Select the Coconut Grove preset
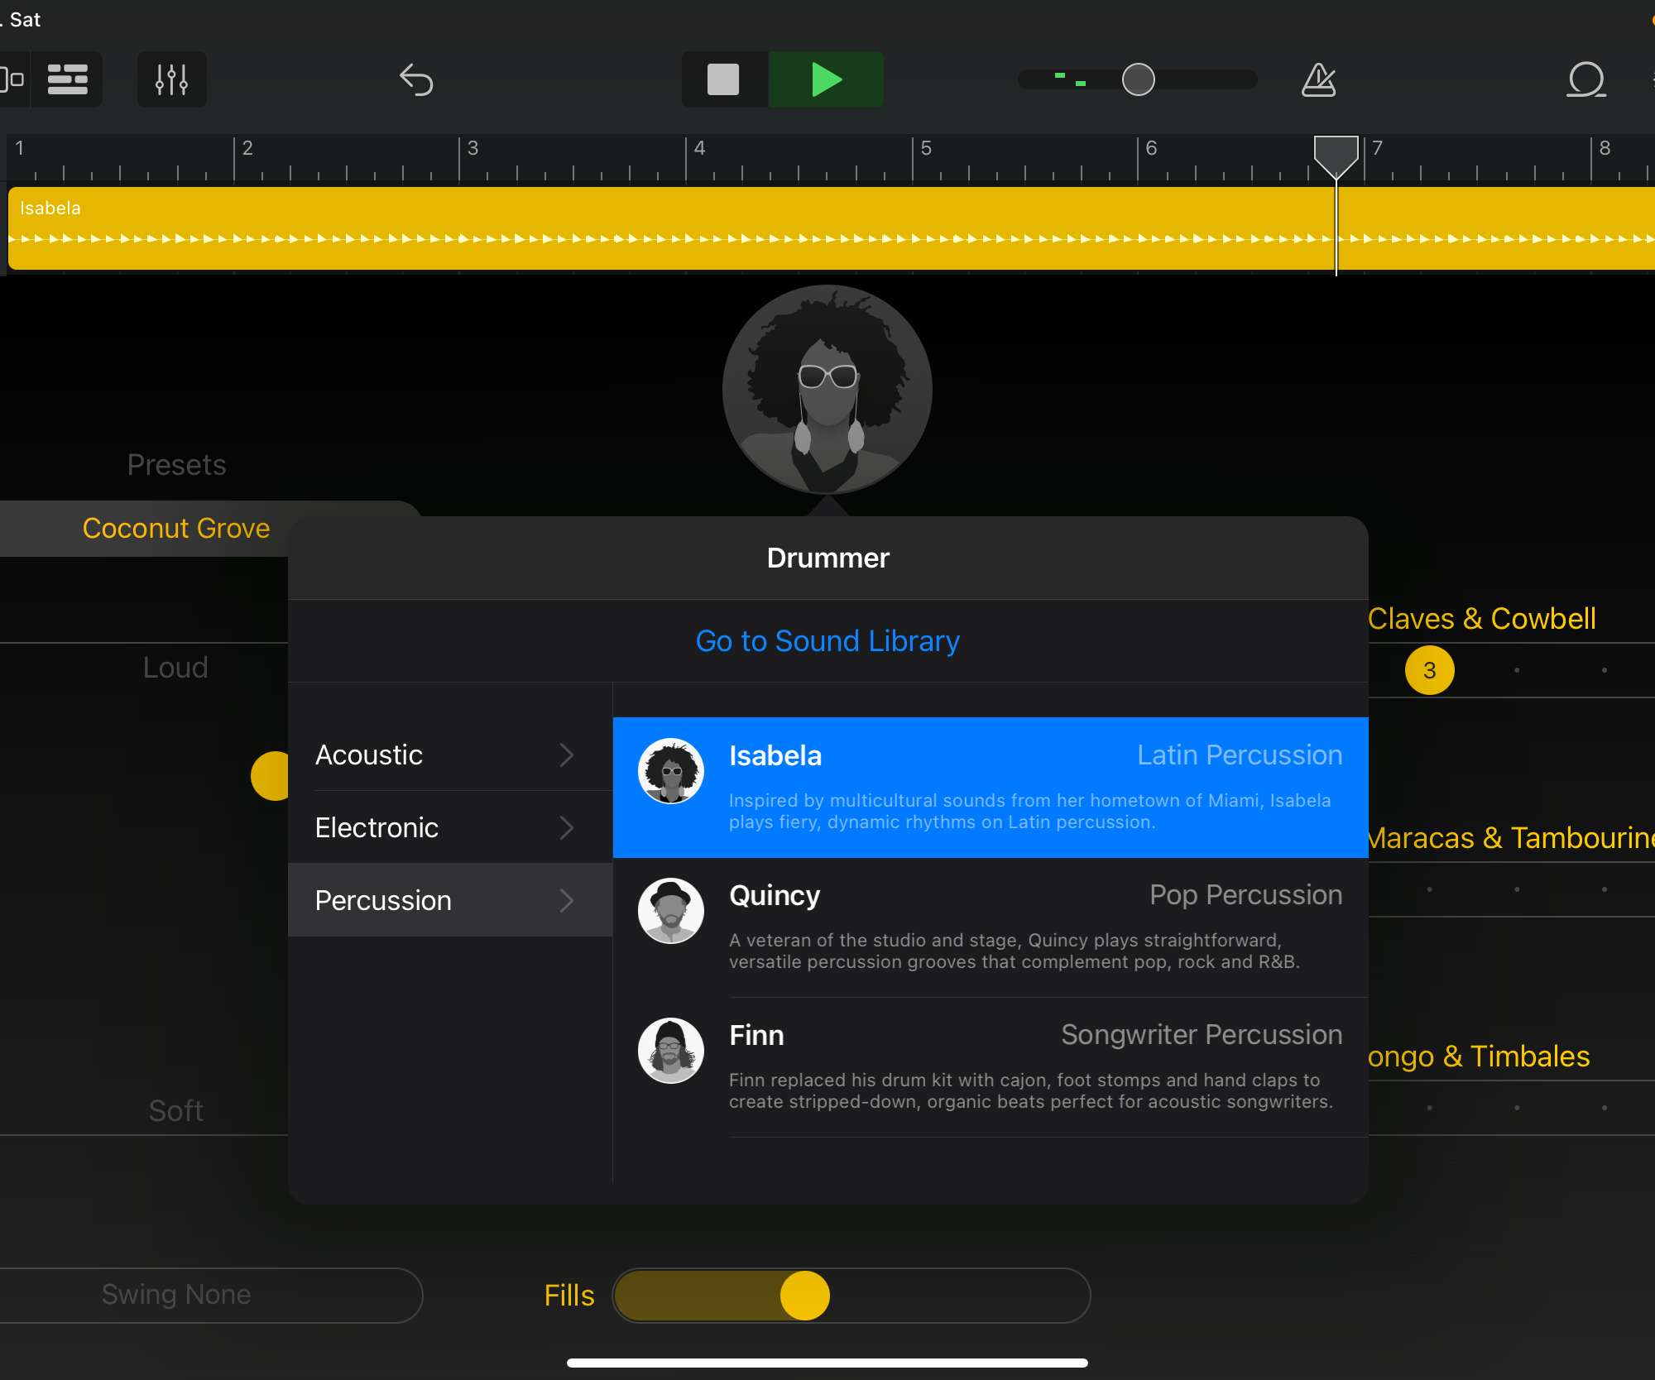 [176, 528]
